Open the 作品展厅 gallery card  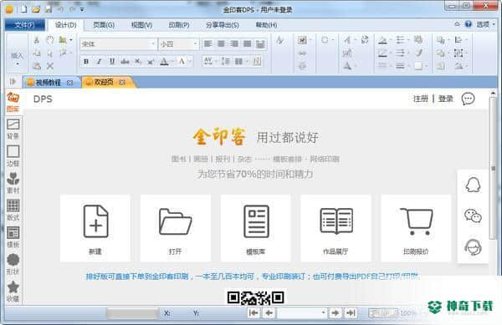coord(336,228)
